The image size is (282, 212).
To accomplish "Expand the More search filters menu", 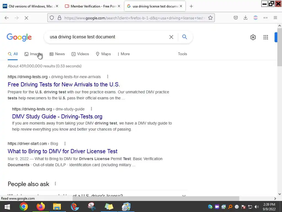I will click(123, 54).
